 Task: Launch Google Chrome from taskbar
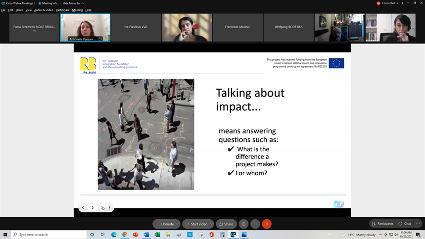(x=125, y=235)
